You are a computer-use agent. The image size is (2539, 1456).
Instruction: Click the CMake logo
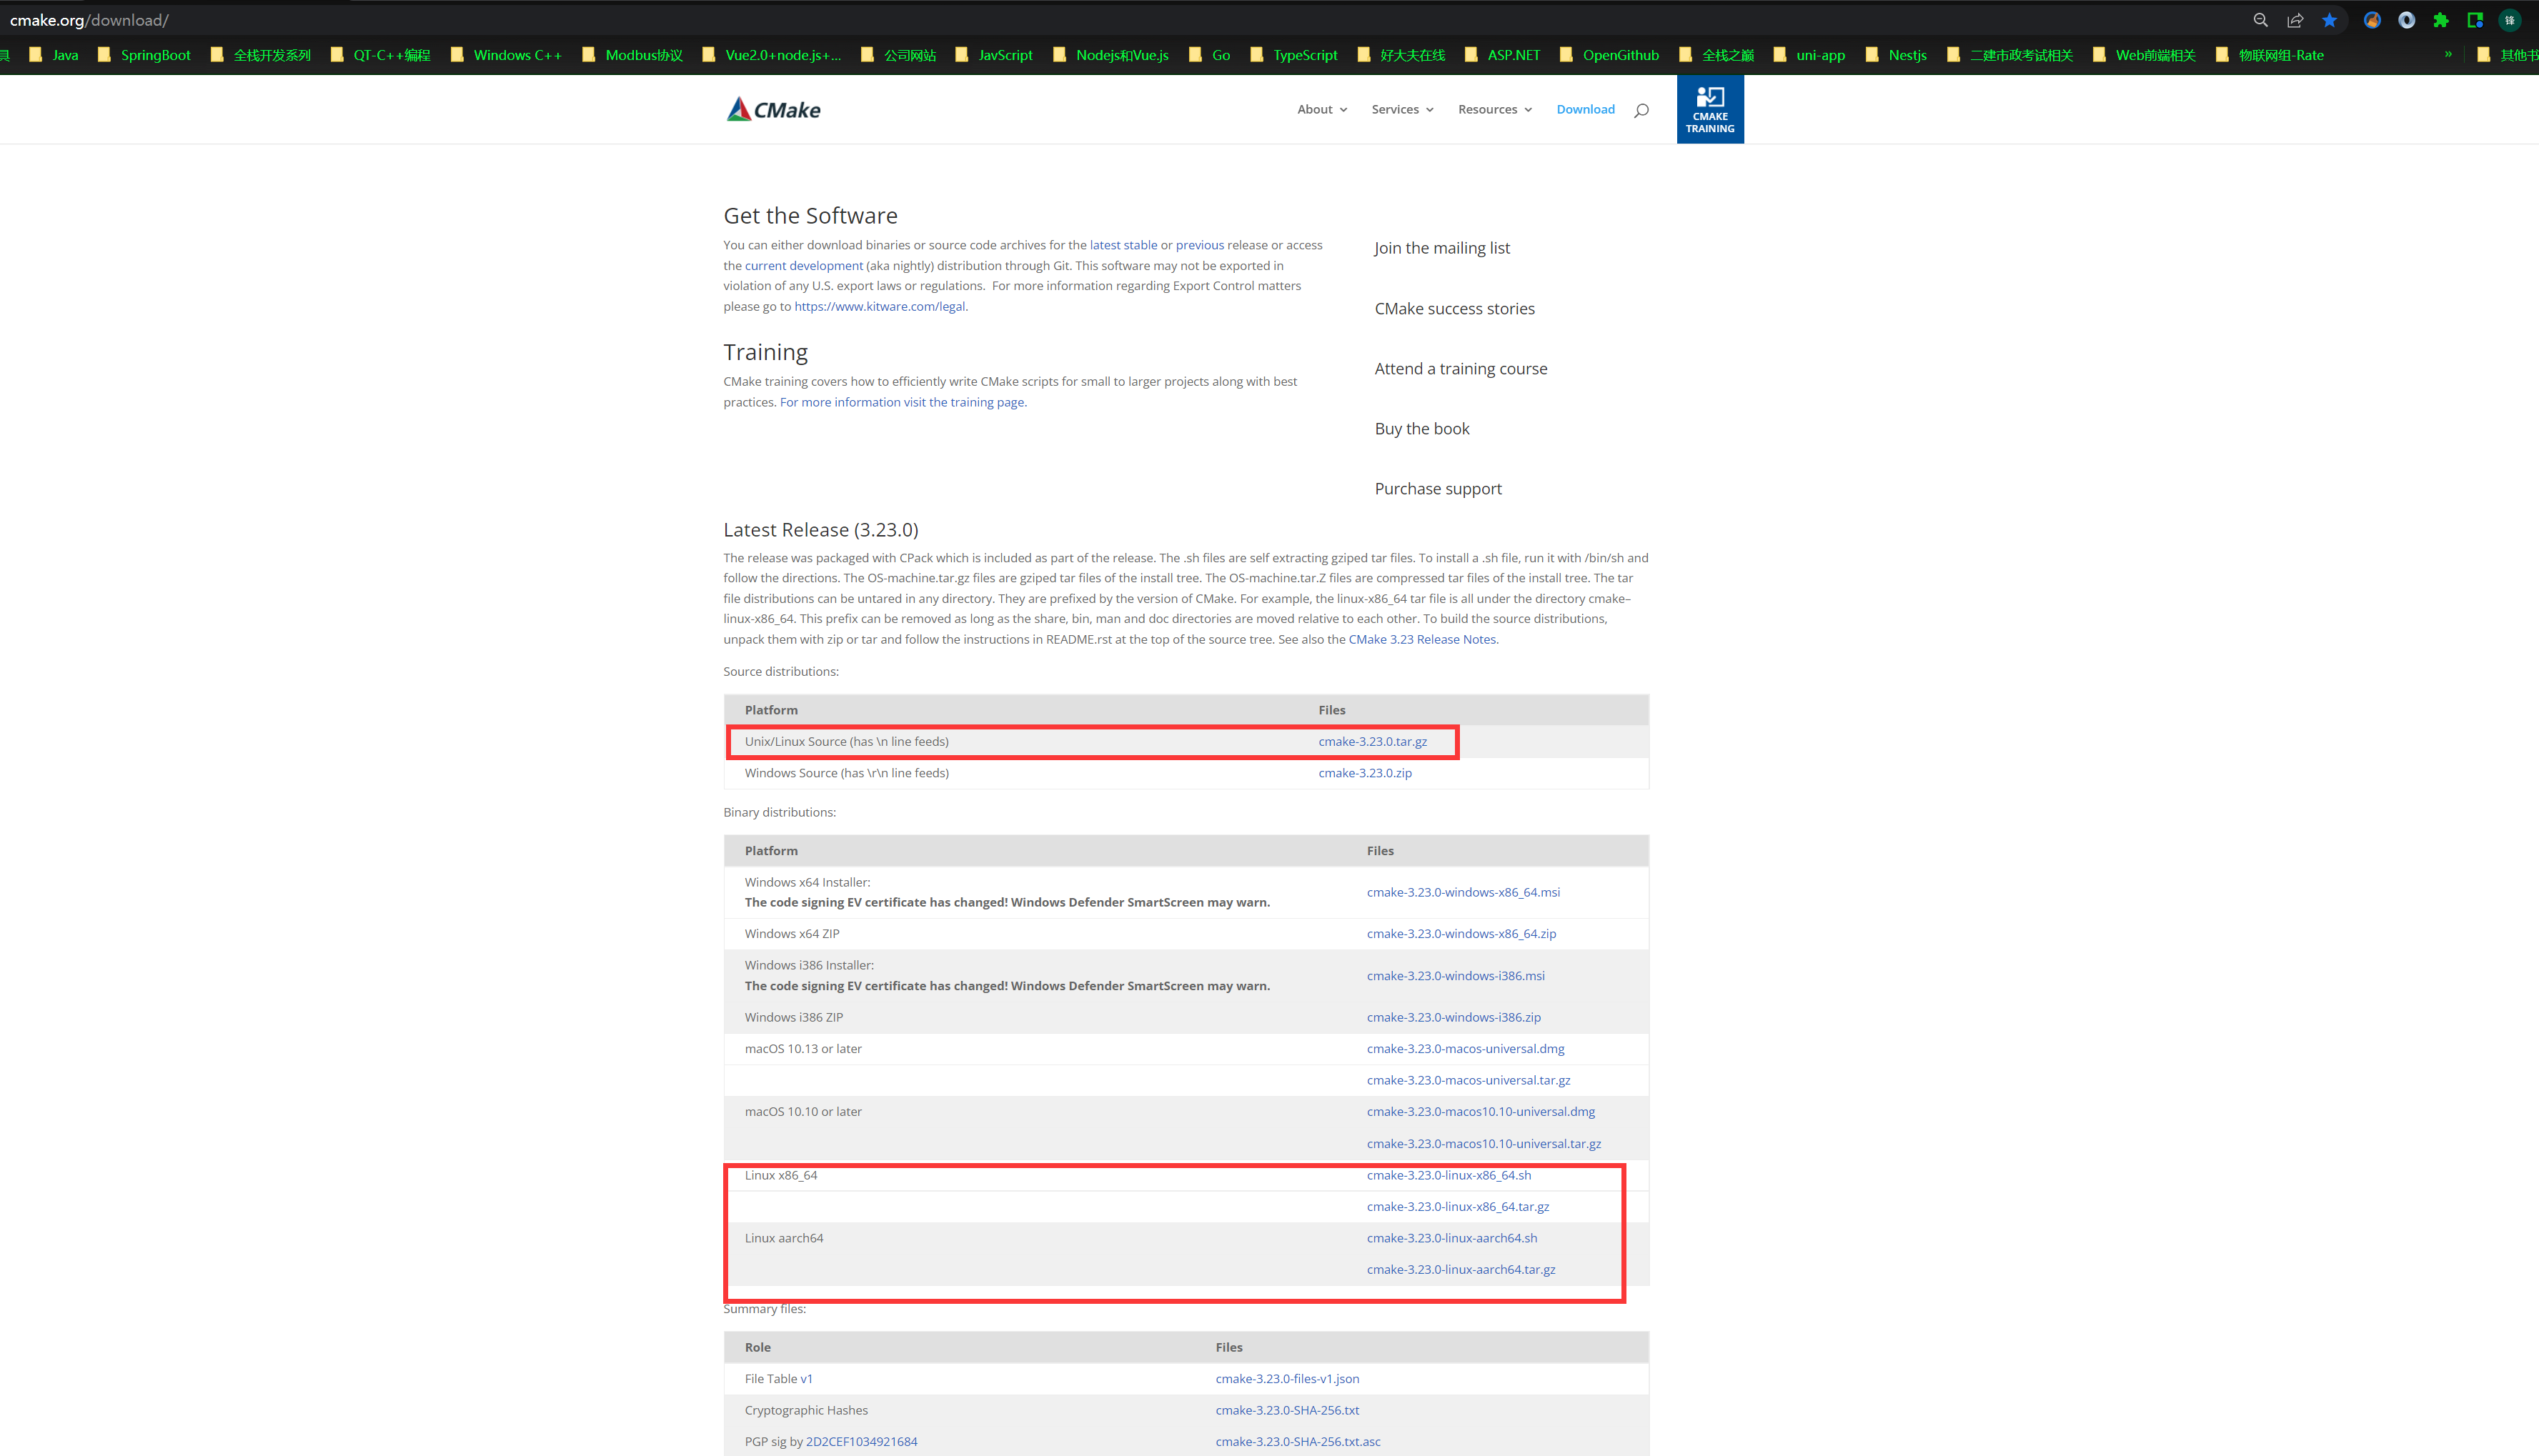pyautogui.click(x=773, y=109)
